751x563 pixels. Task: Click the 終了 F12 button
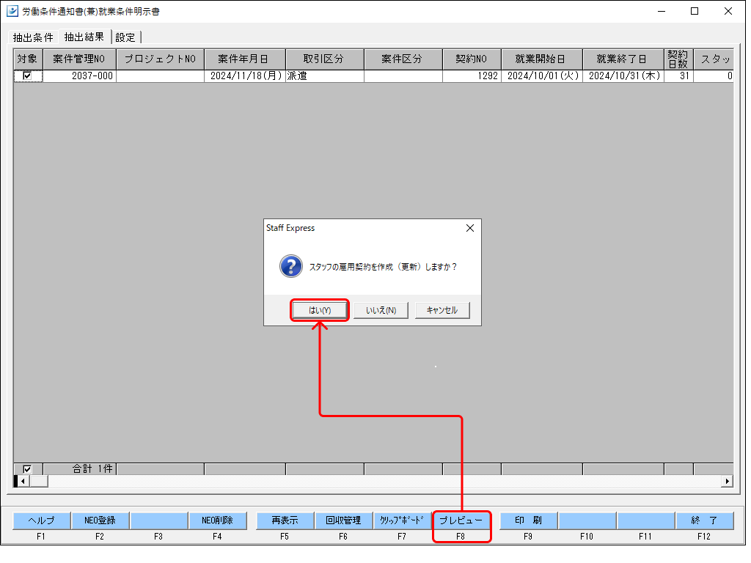click(704, 520)
